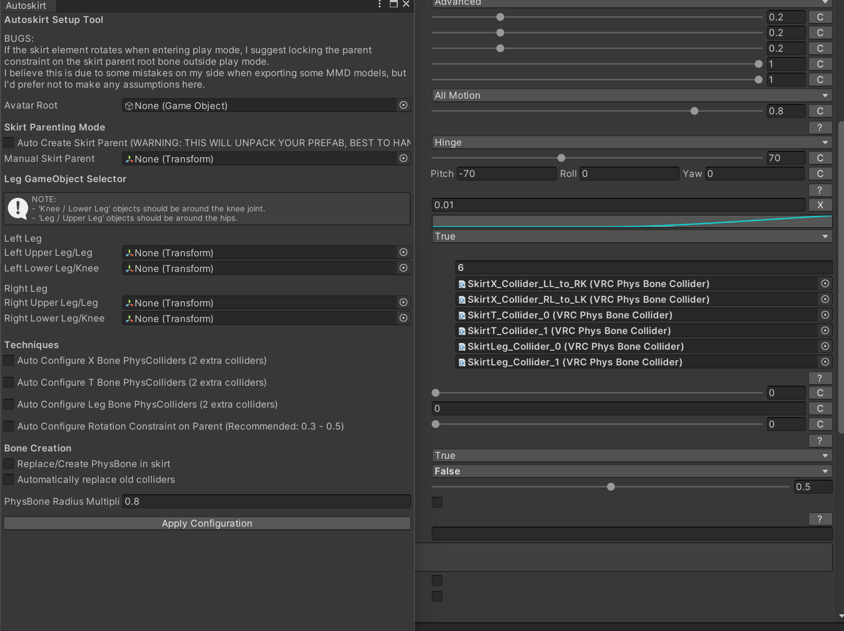Open picker for SkirtLeg_Collider_1 entry
Screen dimensions: 844x631
click(x=825, y=362)
